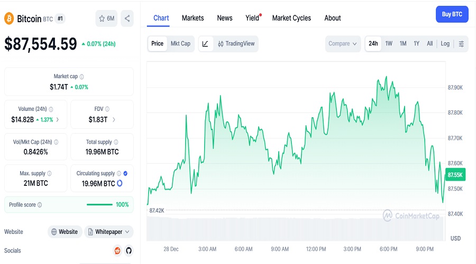Image resolution: width=476 pixels, height=264 pixels.
Task: Open the Chart tab
Action: (161, 18)
